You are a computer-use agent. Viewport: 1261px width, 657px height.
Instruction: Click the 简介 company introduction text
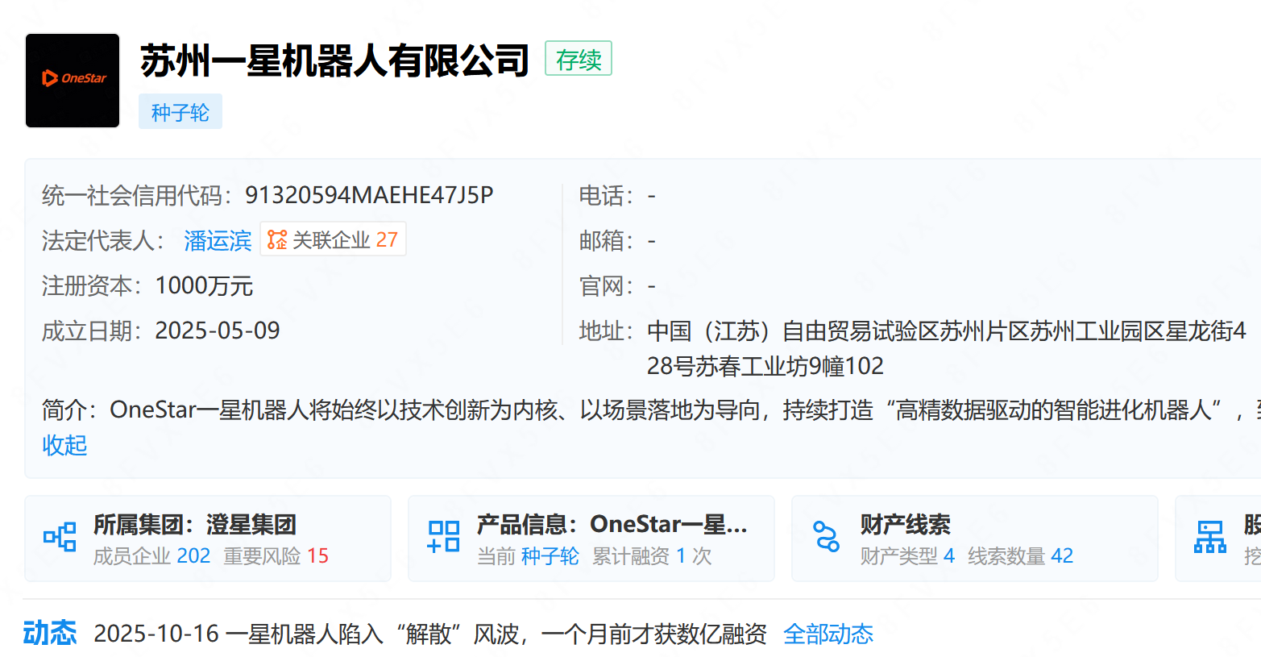651,410
